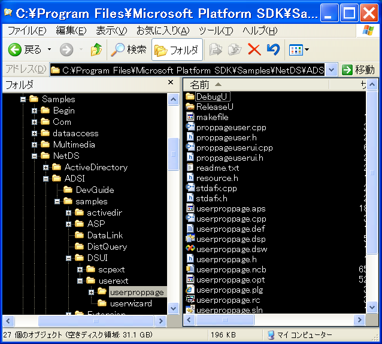Toggle the フォルダ folder pane button
This screenshot has width=382, height=344.
point(177,50)
